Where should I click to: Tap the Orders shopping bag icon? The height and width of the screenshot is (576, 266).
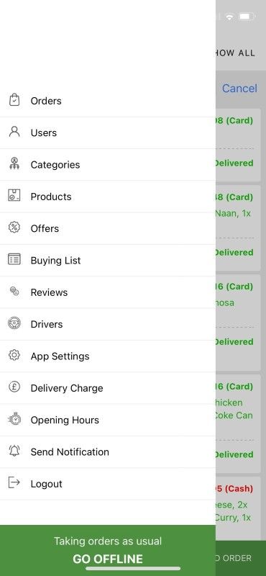pyautogui.click(x=14, y=100)
